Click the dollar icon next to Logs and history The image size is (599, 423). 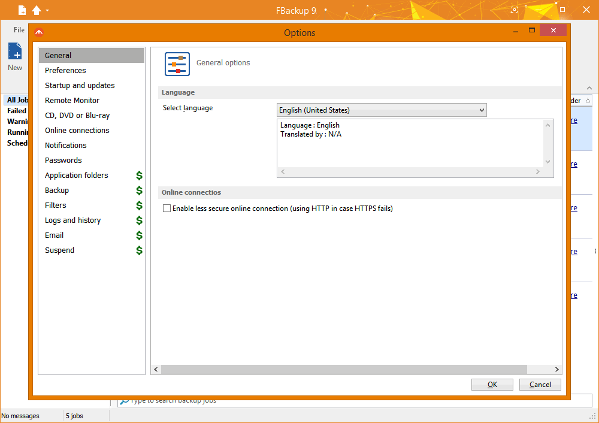(x=139, y=220)
